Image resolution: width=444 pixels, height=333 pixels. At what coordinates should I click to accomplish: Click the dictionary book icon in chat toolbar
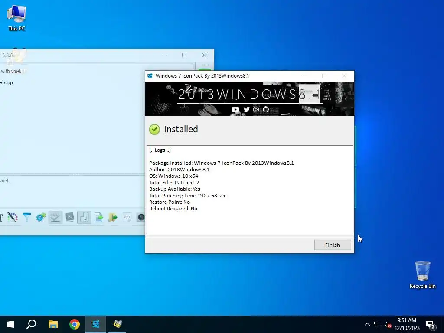click(70, 218)
